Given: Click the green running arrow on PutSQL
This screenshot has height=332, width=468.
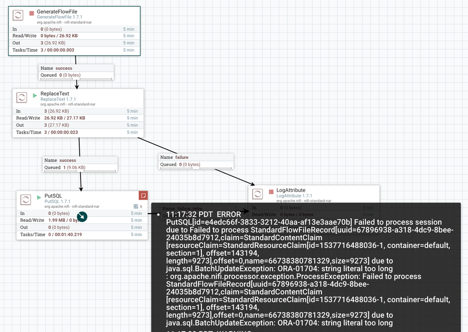Looking at the screenshot, I should (39, 197).
